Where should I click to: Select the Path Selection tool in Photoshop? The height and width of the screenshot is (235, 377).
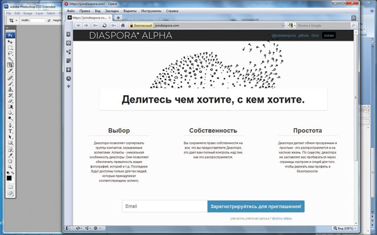[x=10, y=137]
